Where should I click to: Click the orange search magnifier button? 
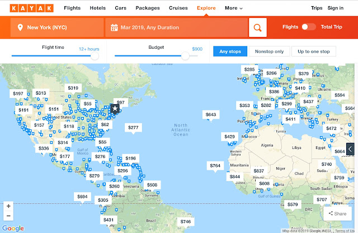click(x=257, y=27)
